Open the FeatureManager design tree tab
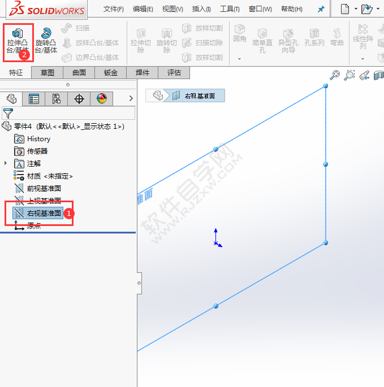The width and height of the screenshot is (384, 387). coord(11,99)
